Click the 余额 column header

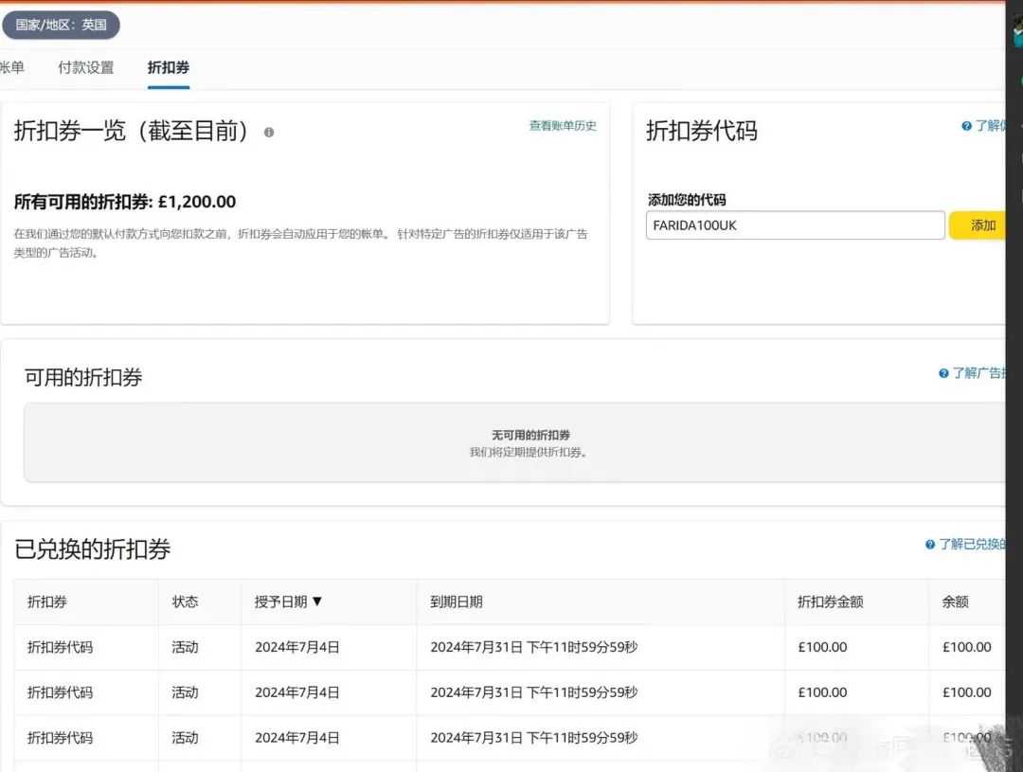tap(956, 601)
